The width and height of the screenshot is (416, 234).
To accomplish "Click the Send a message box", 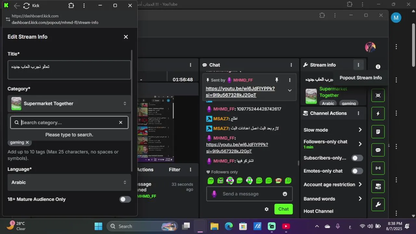I will [249, 194].
